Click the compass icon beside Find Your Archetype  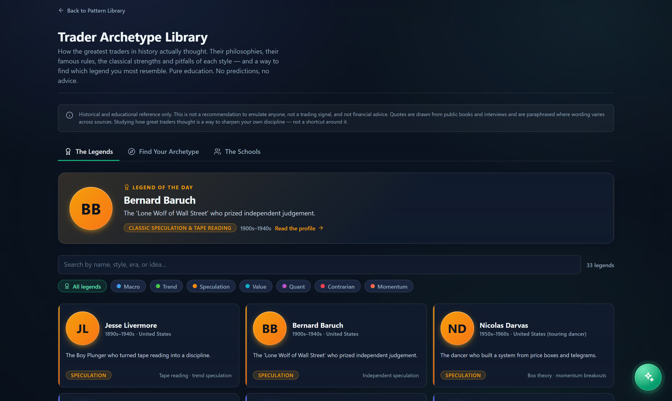(131, 151)
